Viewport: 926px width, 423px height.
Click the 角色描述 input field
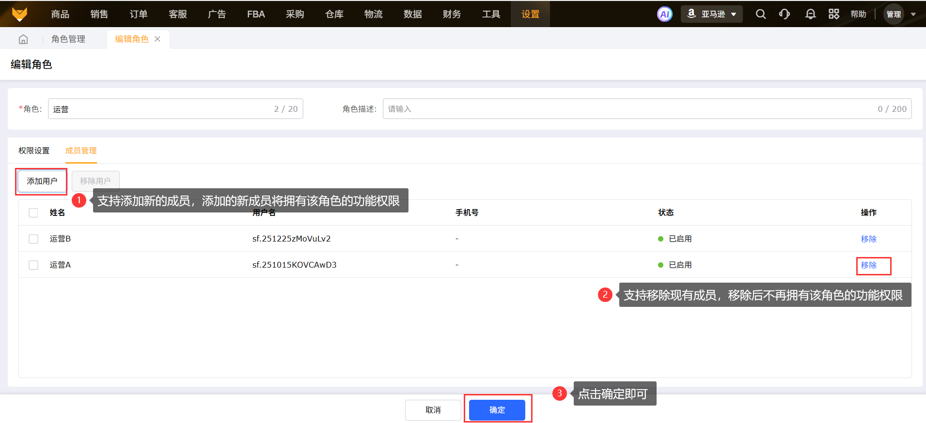[630, 109]
